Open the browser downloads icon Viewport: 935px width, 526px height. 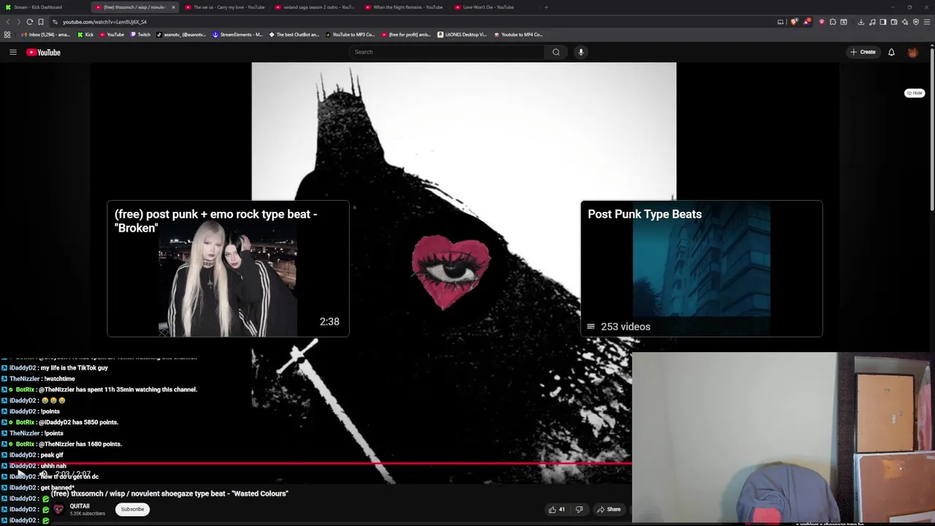tap(861, 22)
